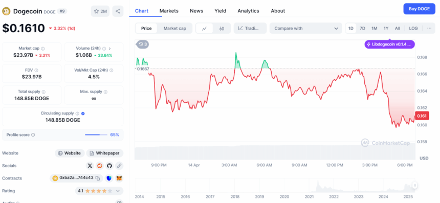Open the Whitepaper link
This screenshot has height=203, width=440.
click(x=105, y=153)
